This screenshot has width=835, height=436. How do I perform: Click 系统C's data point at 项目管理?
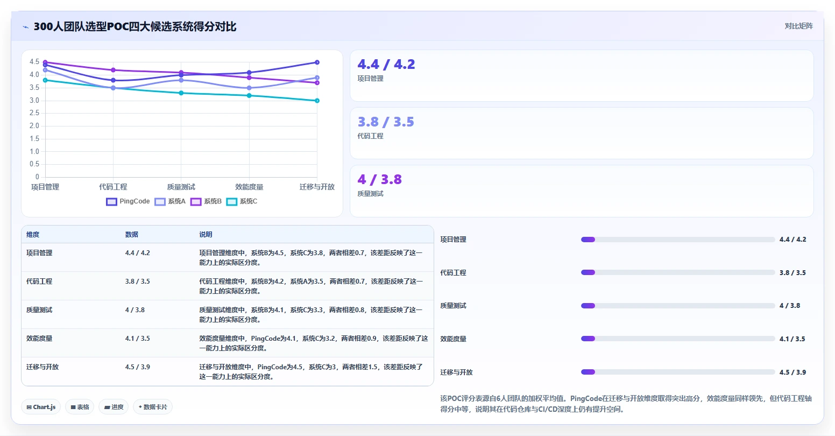coord(45,80)
